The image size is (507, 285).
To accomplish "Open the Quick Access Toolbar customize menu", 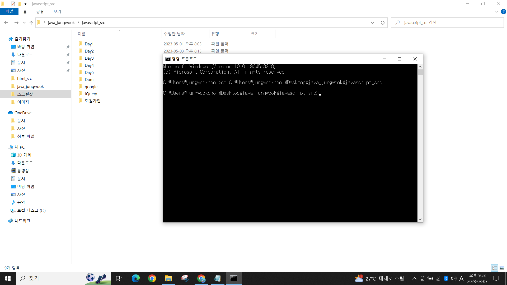I will tap(25, 4).
